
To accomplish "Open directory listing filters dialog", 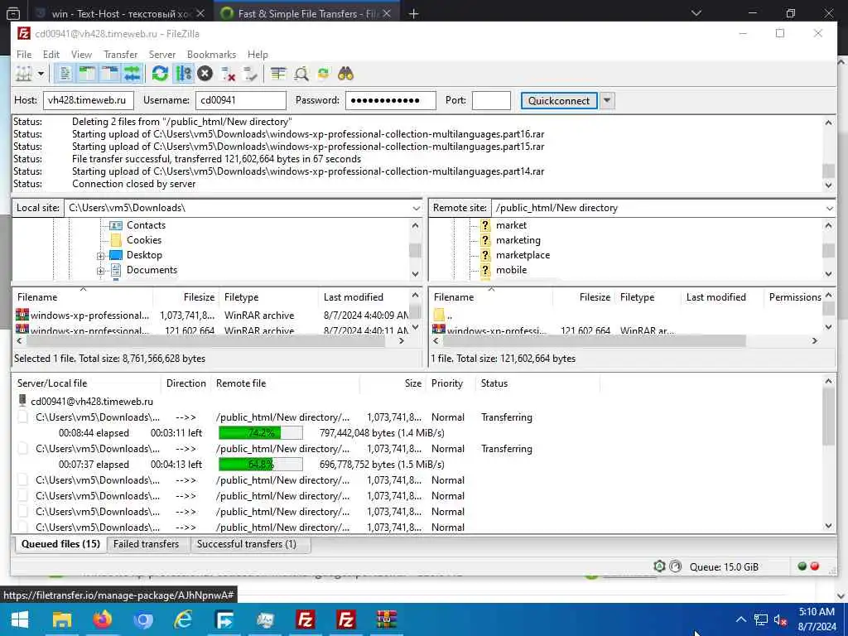I will coord(278,74).
